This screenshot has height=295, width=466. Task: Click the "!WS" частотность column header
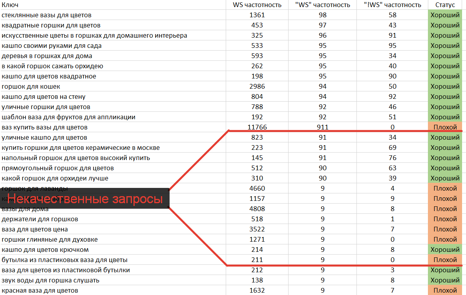click(392, 5)
